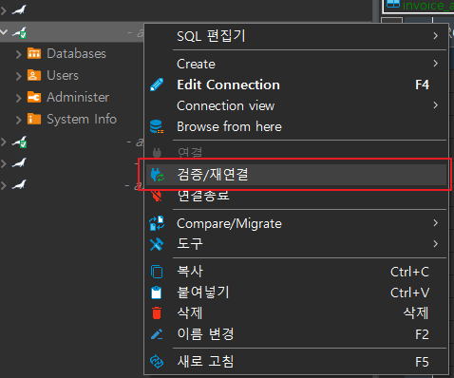Click the Databases folder icon
454x378 pixels.
pos(34,53)
